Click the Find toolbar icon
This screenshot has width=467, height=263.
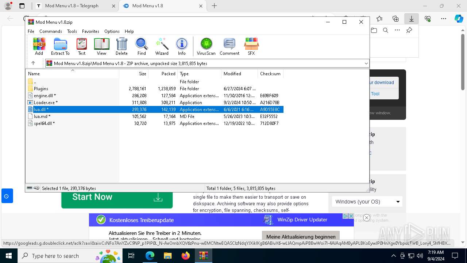point(142,46)
